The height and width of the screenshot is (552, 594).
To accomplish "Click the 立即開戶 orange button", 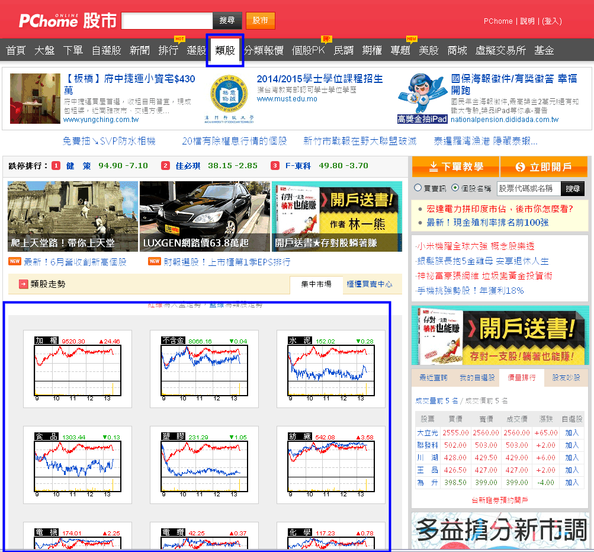I will (x=544, y=166).
